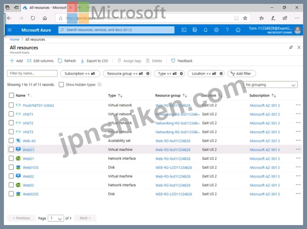Open the page number dropdown

tap(56, 218)
